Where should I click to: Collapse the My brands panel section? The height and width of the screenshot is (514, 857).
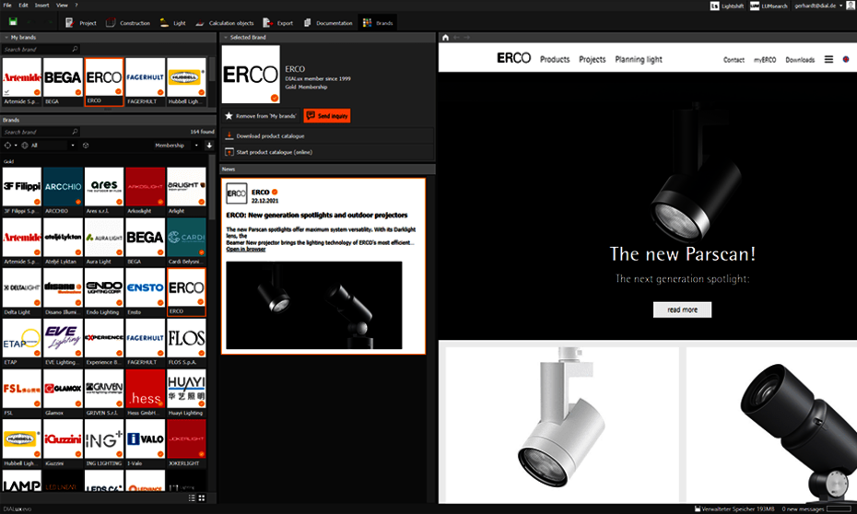6,38
